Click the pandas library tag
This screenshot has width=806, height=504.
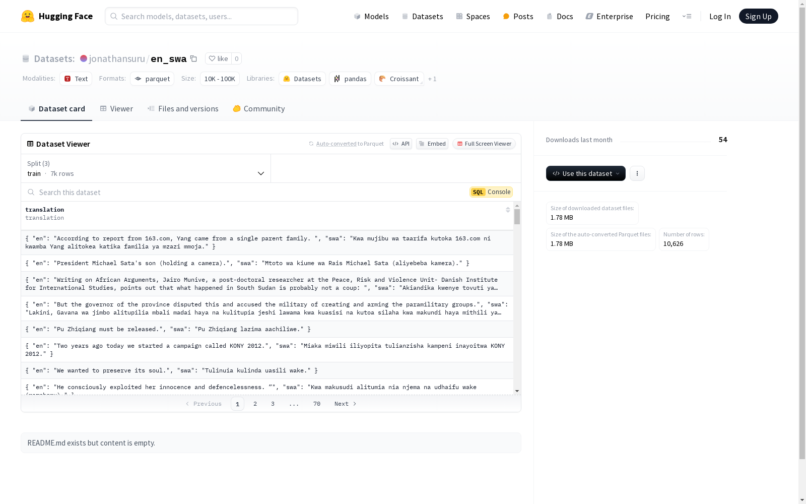(x=350, y=79)
